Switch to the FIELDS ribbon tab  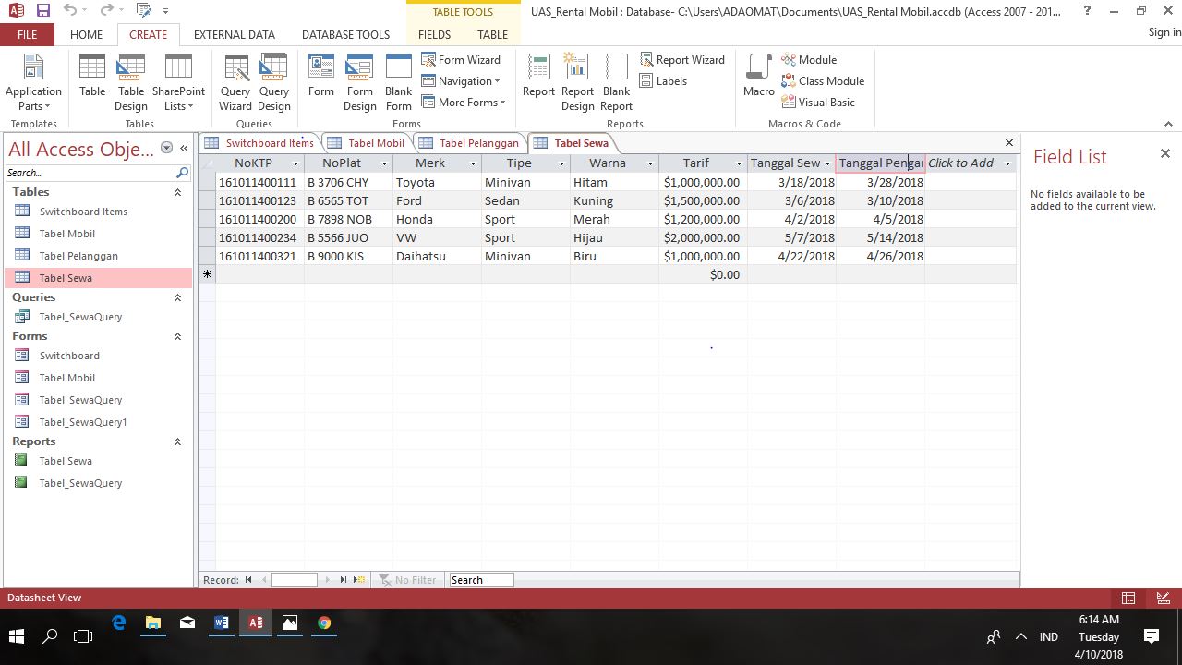(x=434, y=34)
